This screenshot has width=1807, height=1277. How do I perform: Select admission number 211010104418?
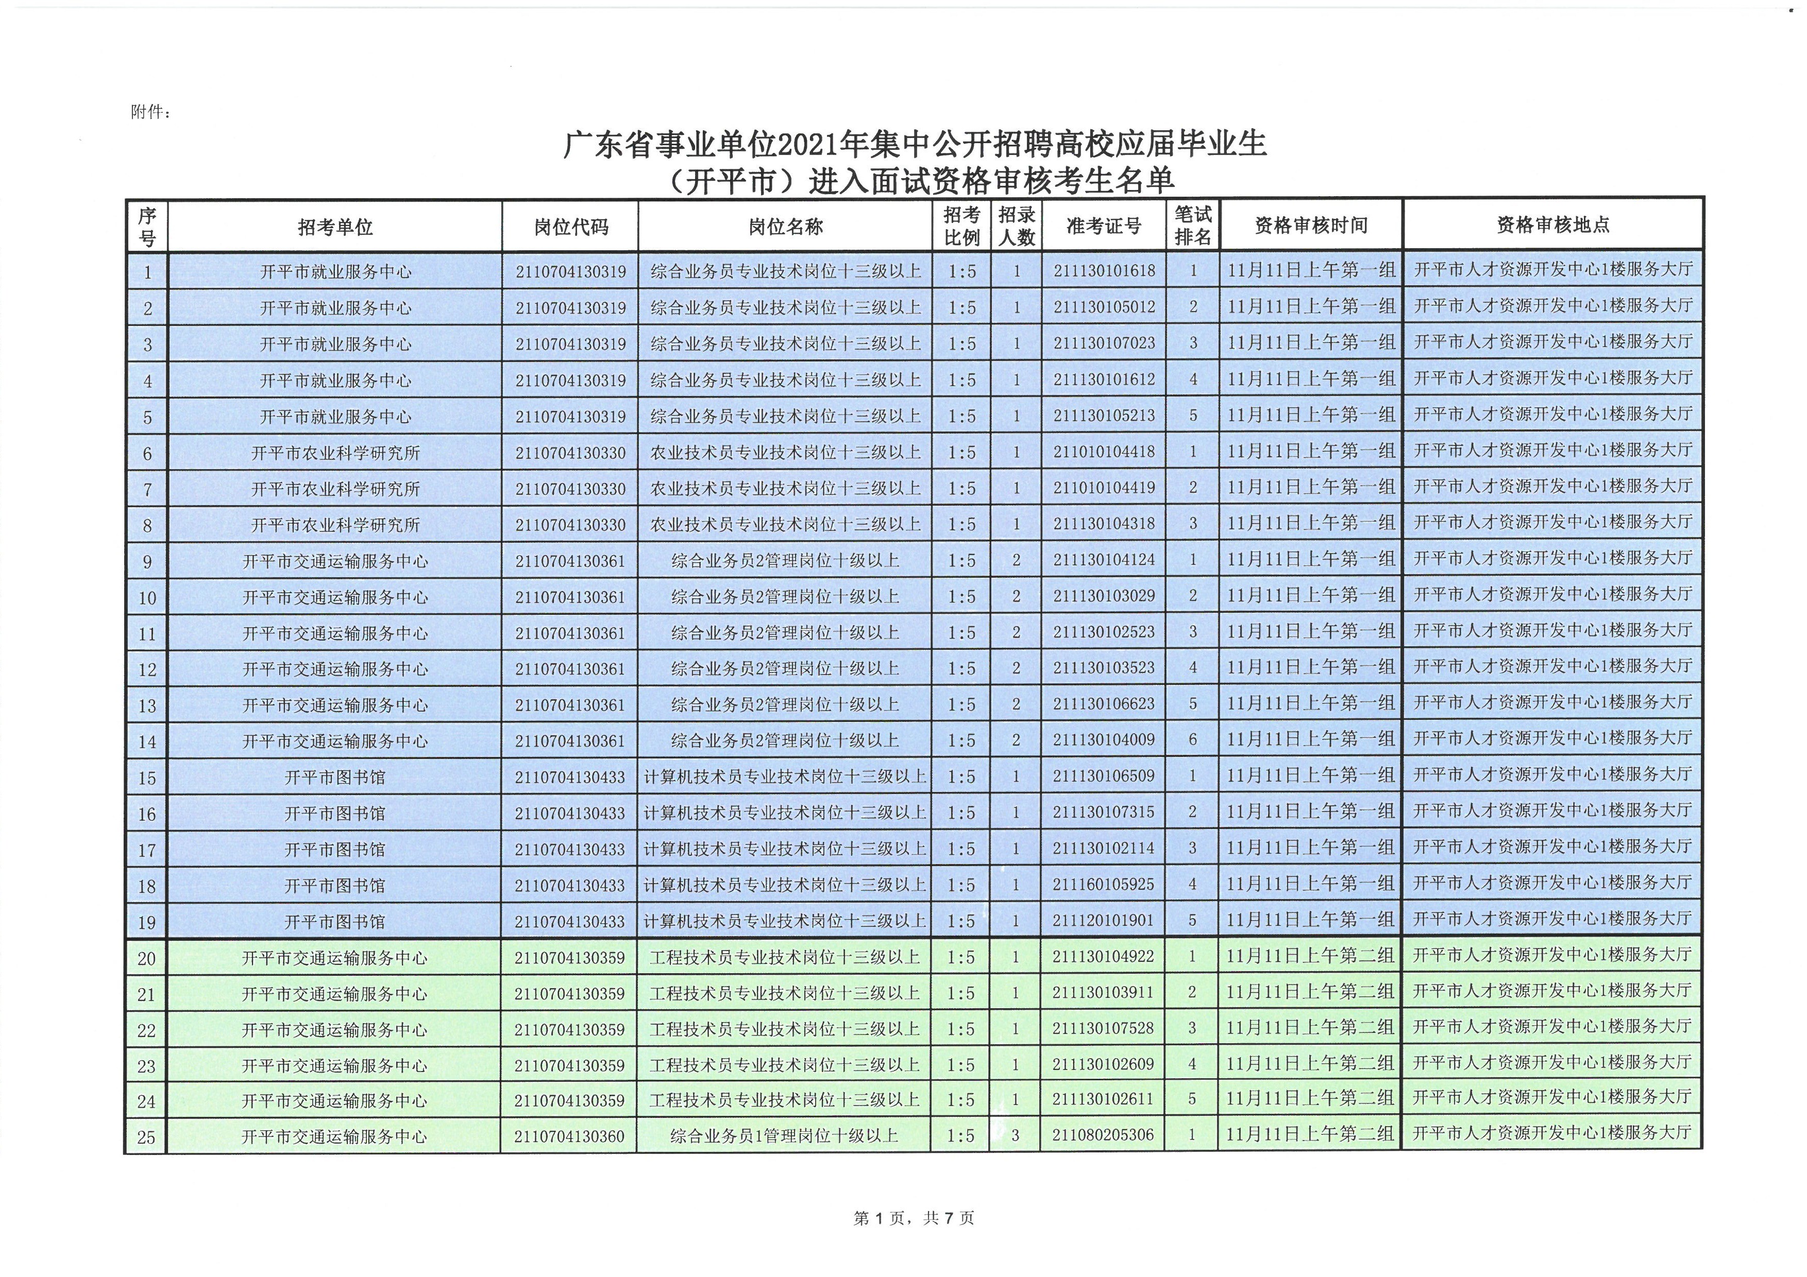coord(1104,452)
